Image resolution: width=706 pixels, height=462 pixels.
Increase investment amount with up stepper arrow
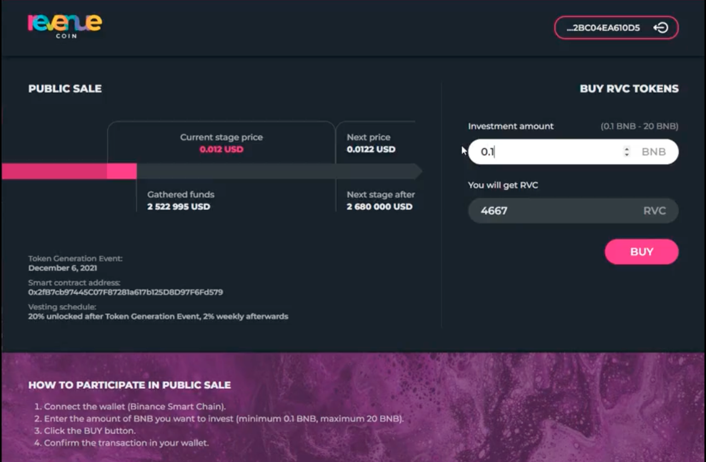coord(627,149)
